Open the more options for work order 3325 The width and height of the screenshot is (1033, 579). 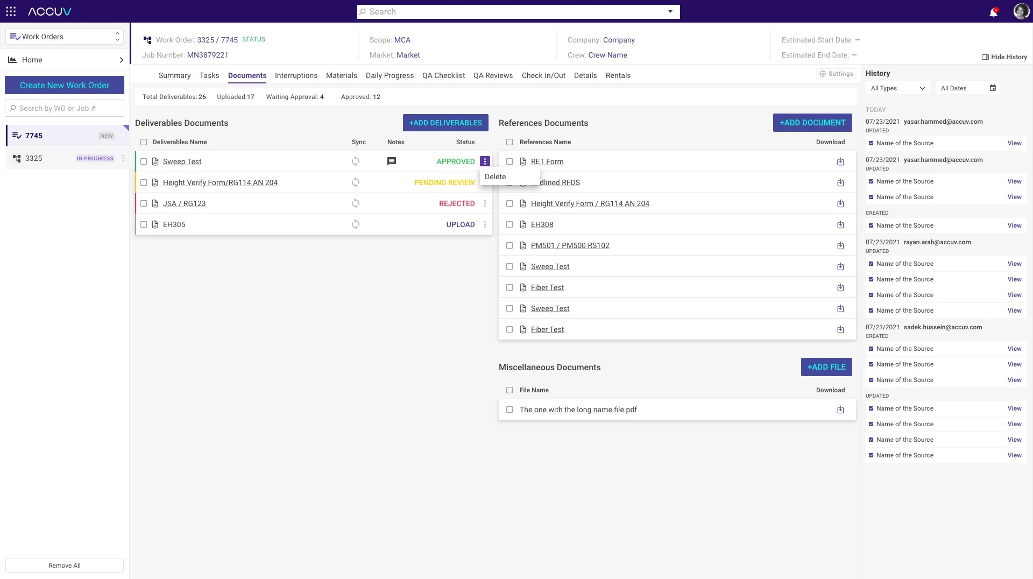pos(123,158)
